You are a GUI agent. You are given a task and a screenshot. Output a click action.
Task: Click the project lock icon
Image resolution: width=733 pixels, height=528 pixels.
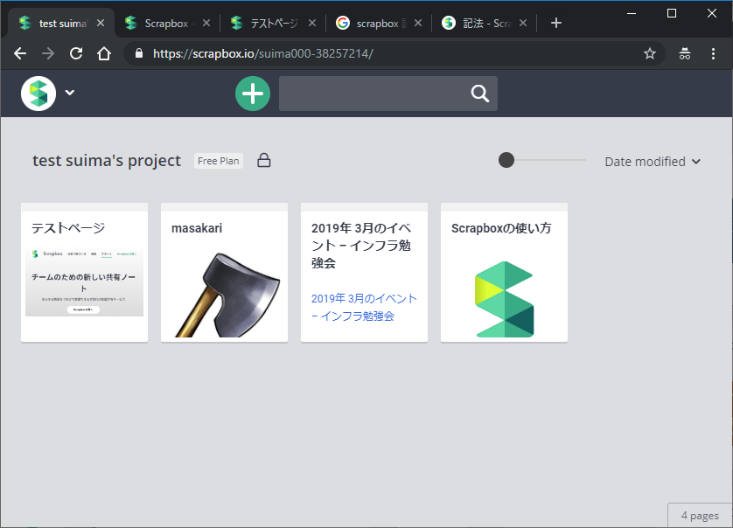pyautogui.click(x=263, y=160)
